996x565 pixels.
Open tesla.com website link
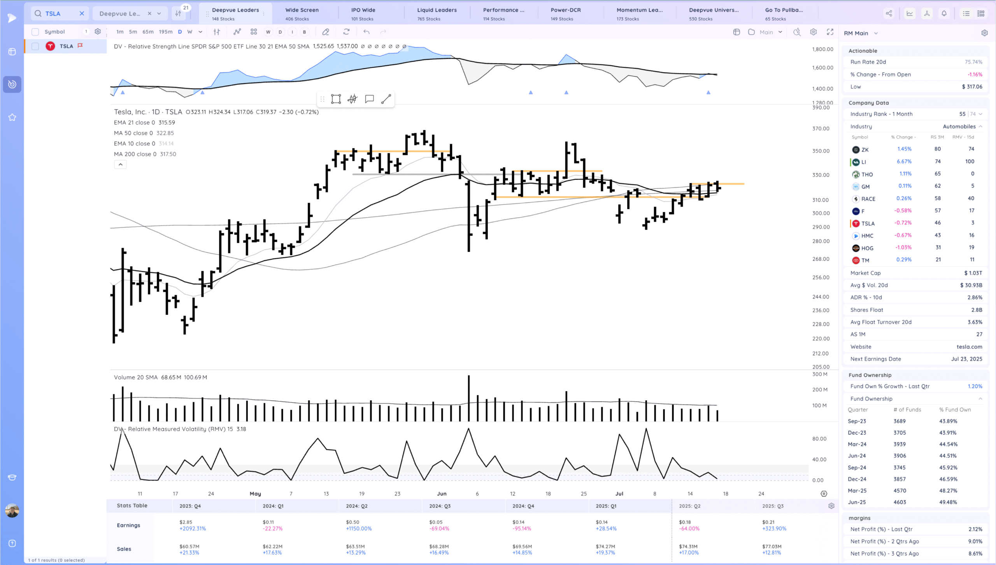coord(969,347)
